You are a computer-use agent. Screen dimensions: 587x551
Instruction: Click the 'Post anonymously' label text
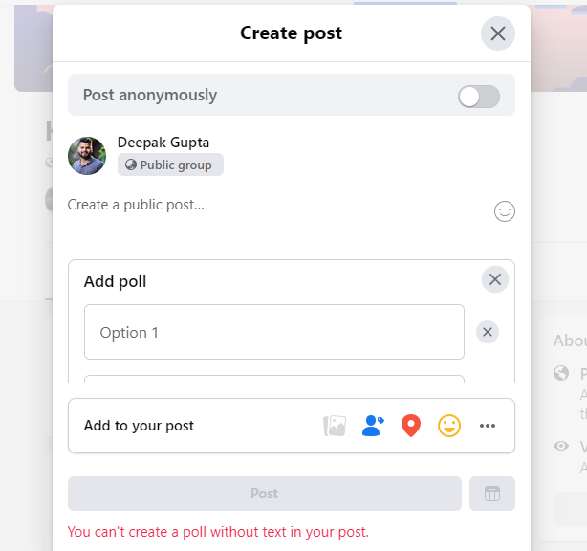(150, 95)
